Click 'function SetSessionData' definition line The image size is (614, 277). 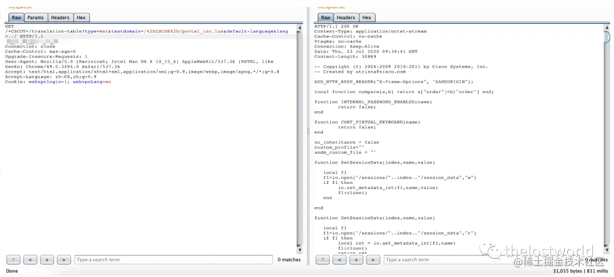point(374,162)
